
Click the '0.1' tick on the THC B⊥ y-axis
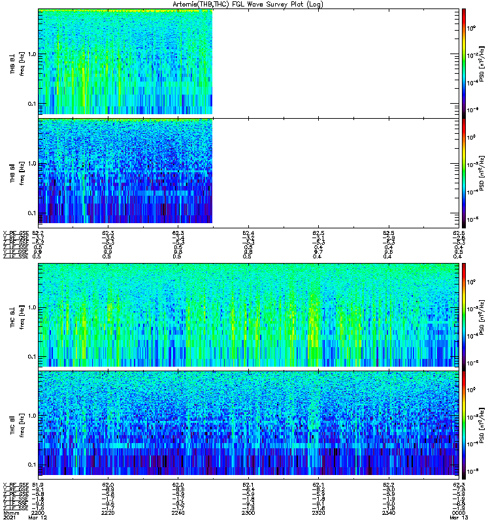click(32, 356)
